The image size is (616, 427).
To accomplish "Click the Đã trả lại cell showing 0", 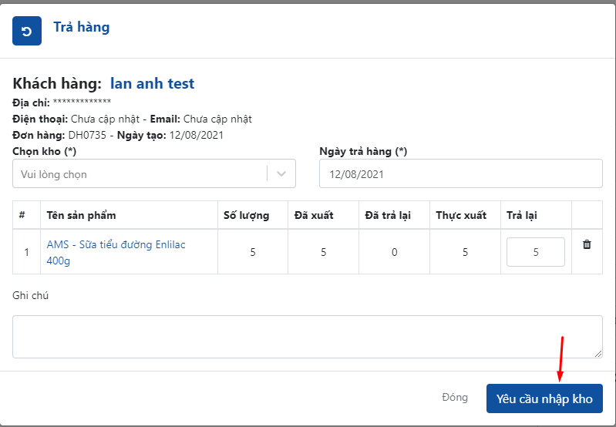I will pos(394,252).
